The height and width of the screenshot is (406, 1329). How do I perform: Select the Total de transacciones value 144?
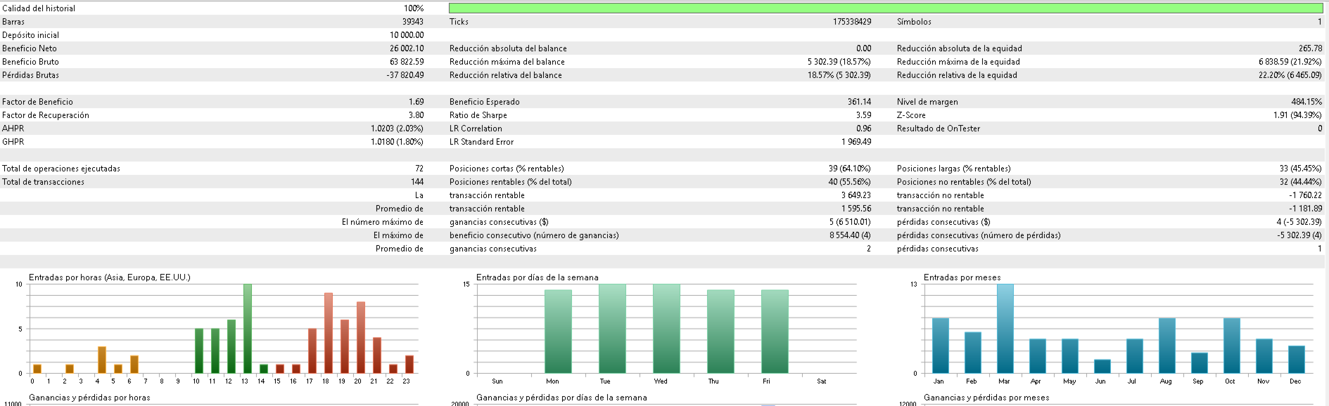click(417, 182)
